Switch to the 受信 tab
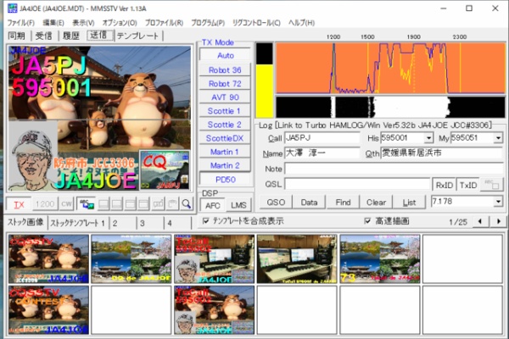Viewport: 509px width, 339px height. (x=44, y=36)
